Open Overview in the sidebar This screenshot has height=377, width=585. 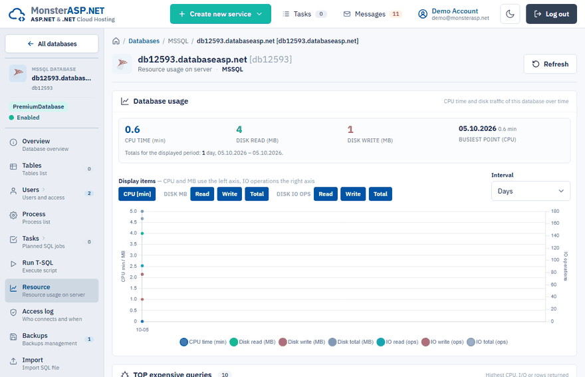tap(52, 144)
